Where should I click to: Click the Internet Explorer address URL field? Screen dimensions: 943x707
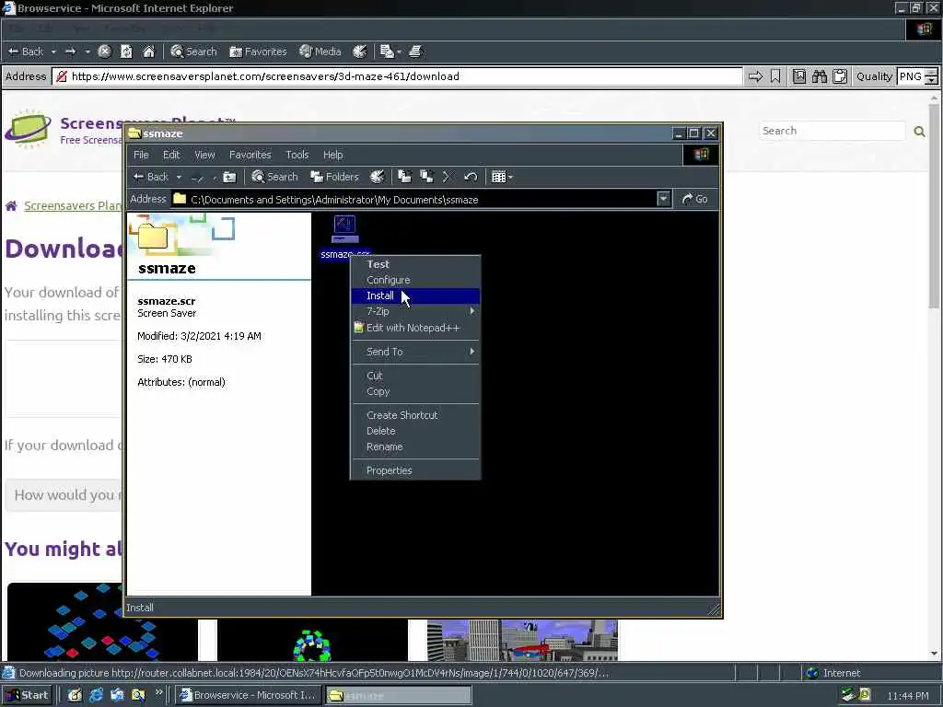coord(397,76)
